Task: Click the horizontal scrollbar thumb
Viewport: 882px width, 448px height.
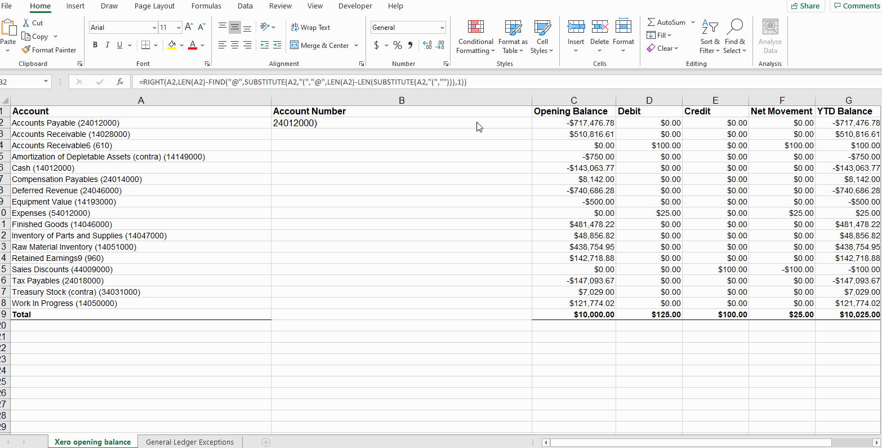Action: pos(691,442)
